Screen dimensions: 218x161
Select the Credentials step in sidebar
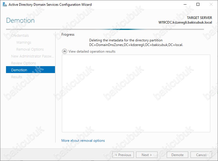[x=20, y=35]
